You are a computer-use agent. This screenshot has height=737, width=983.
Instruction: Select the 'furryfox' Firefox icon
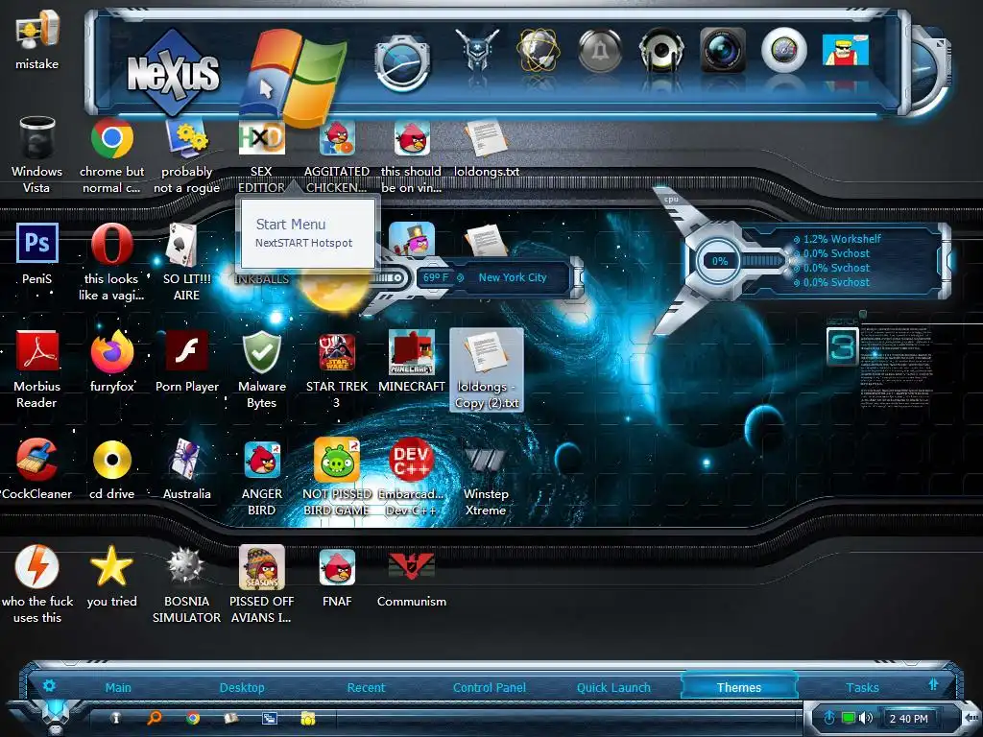coord(111,362)
